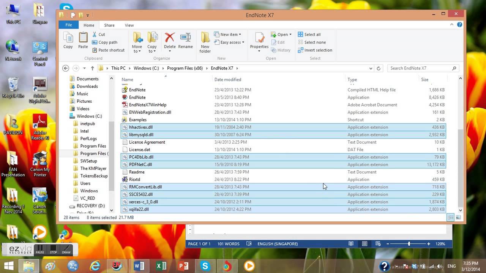Click Select all in the Select group
This screenshot has height=273, width=486.
tap(309, 35)
